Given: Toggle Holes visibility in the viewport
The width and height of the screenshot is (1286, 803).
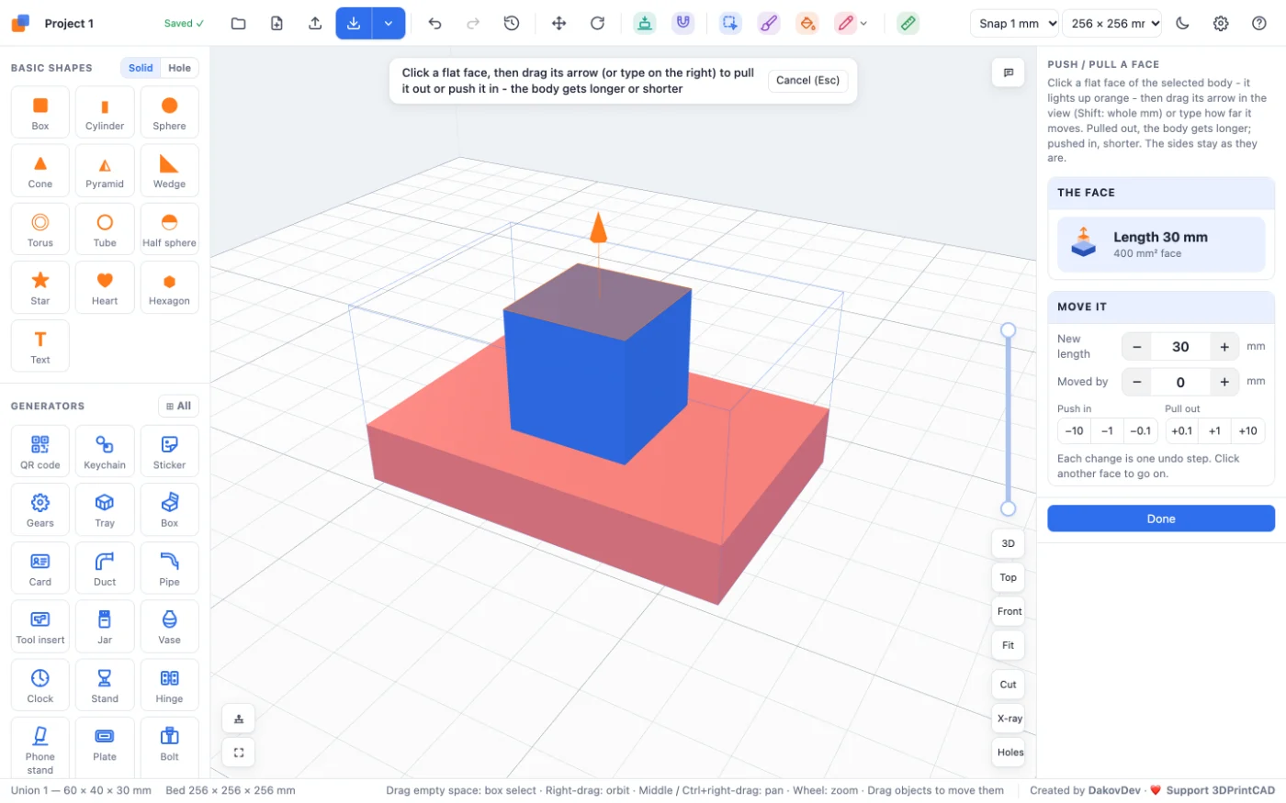Looking at the screenshot, I should tap(1010, 753).
